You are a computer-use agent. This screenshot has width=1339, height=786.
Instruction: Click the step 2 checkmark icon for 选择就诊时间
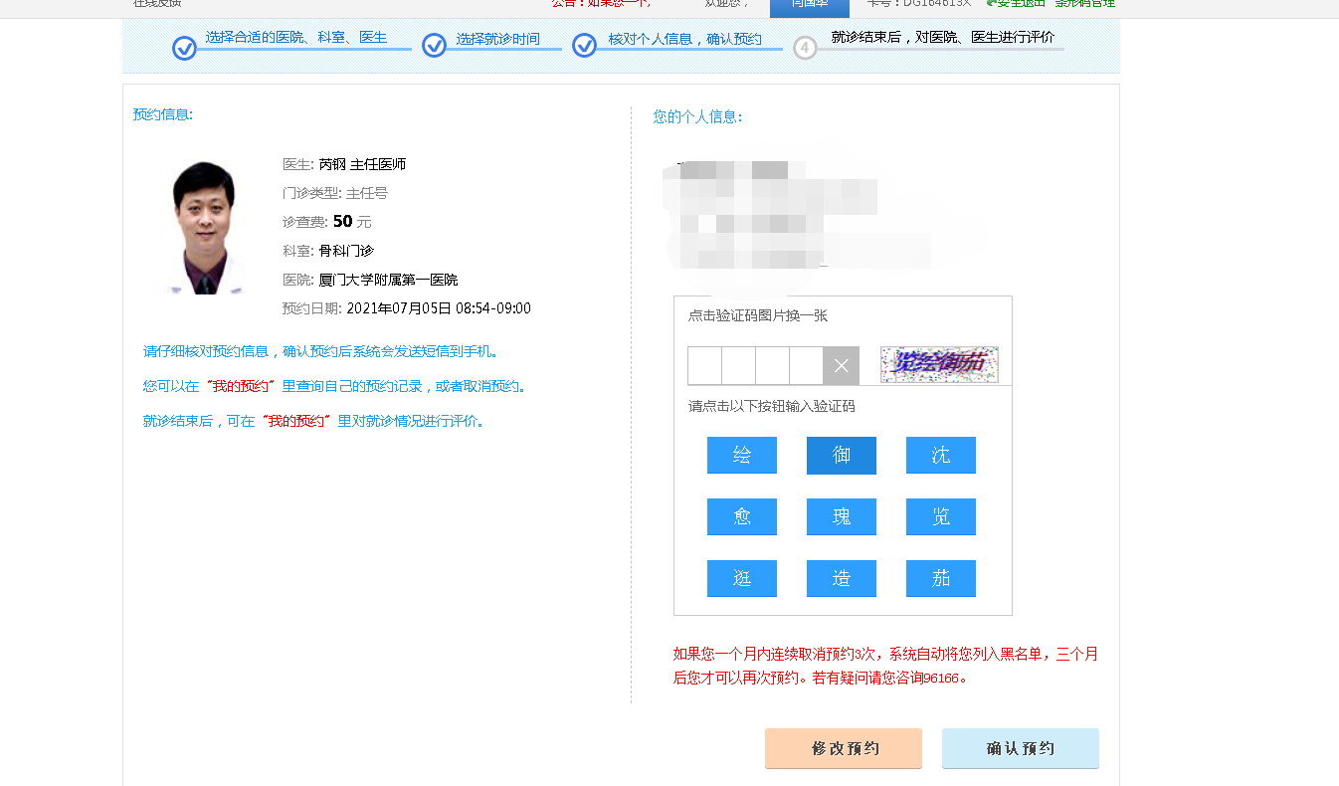tap(434, 46)
